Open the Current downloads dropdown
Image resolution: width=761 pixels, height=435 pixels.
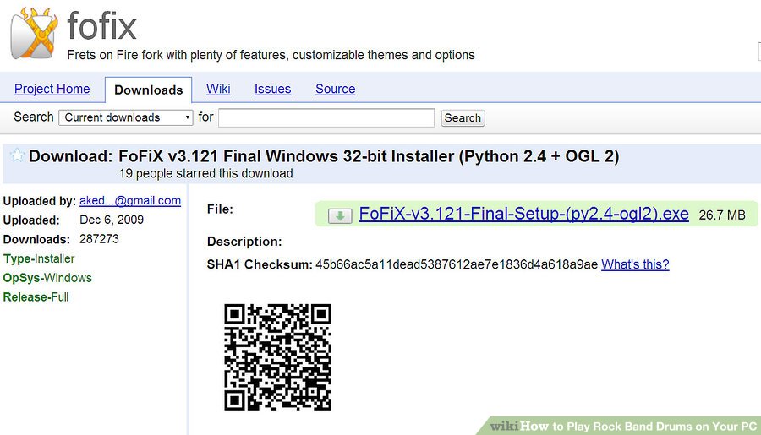127,117
